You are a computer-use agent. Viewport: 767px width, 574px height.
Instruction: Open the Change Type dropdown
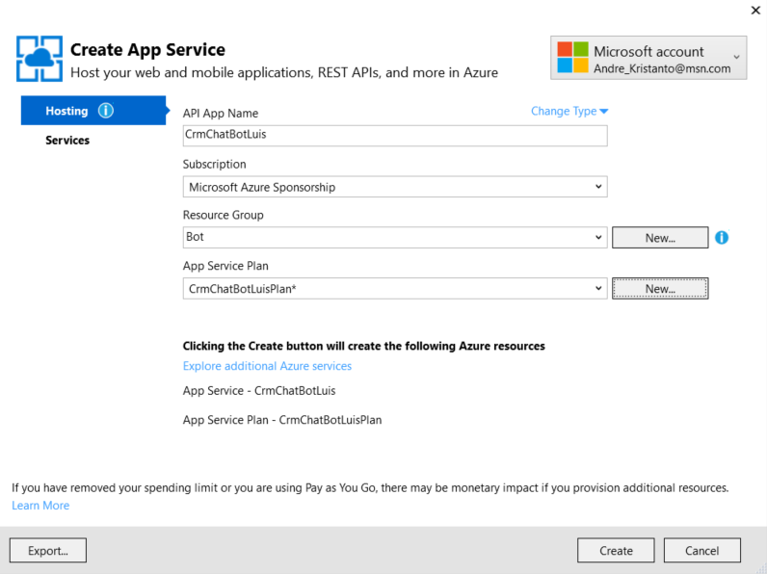pyautogui.click(x=569, y=112)
